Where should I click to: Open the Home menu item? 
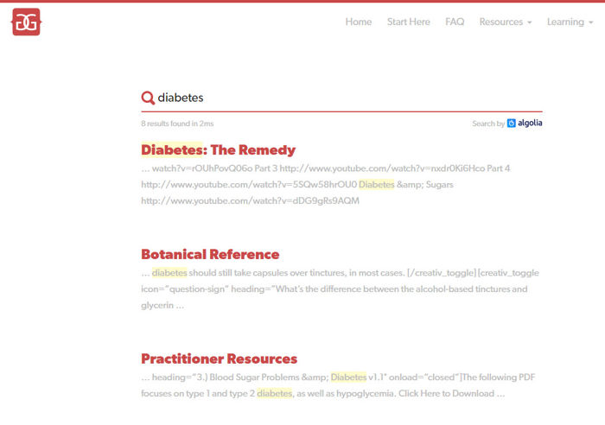coord(359,22)
